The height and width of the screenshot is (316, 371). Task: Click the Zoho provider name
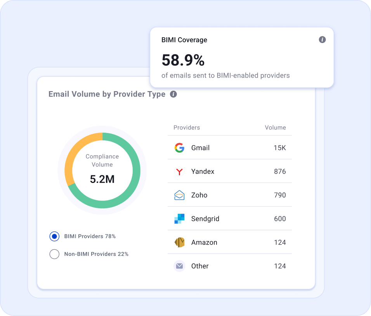click(x=199, y=195)
